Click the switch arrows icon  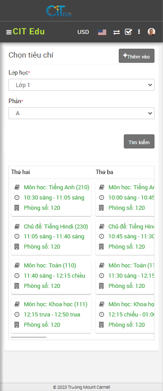116,32
